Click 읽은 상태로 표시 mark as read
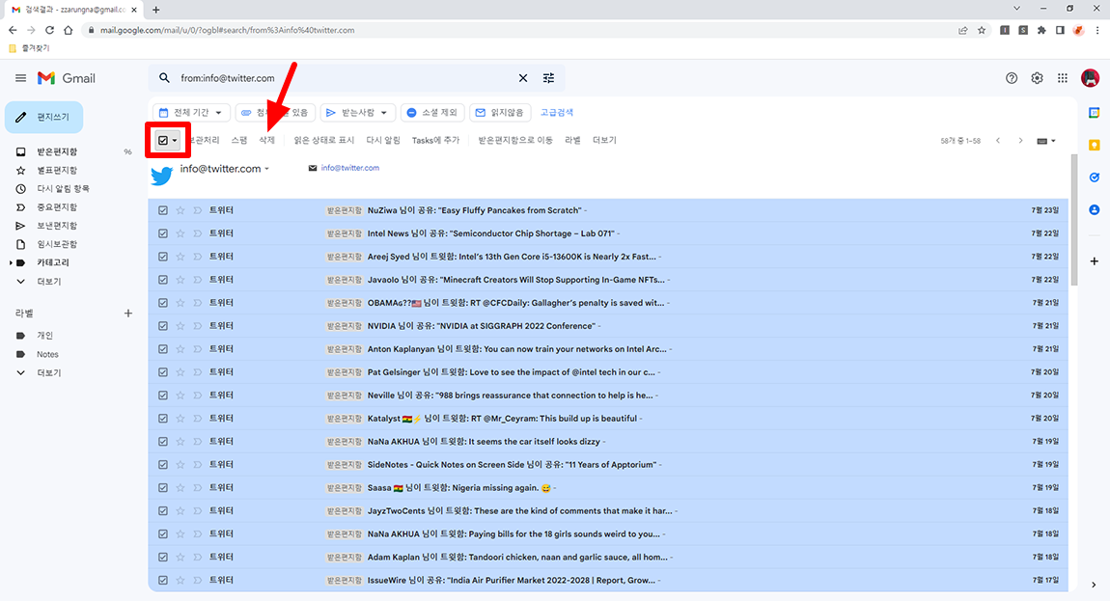This screenshot has width=1110, height=601. [323, 140]
